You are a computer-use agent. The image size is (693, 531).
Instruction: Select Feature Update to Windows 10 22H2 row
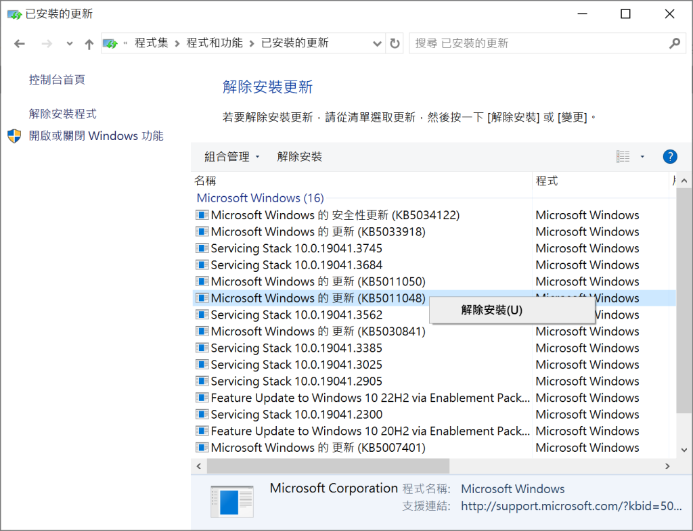click(434, 398)
